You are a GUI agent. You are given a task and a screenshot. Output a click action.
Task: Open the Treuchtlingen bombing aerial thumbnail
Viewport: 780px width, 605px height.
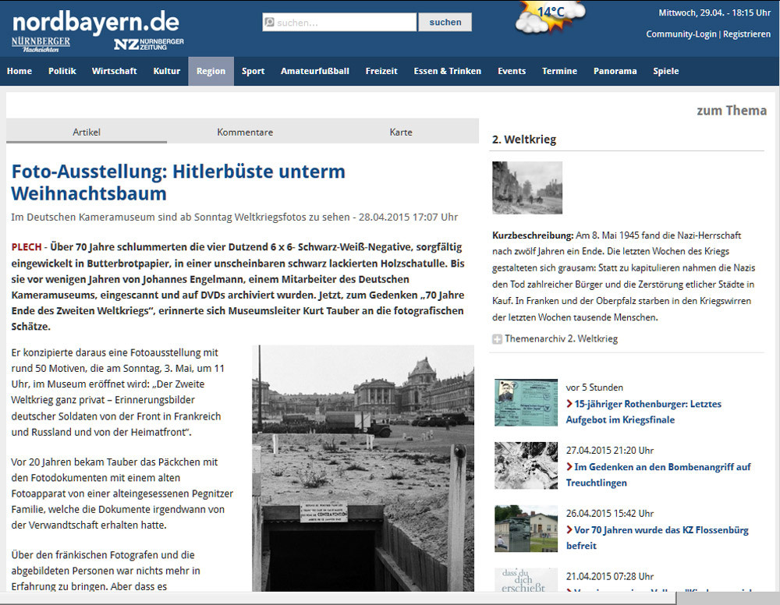(526, 465)
